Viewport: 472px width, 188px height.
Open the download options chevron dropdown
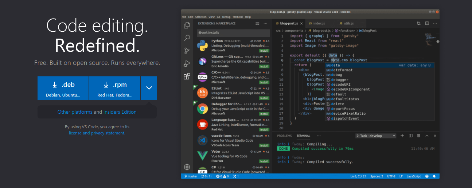click(149, 88)
